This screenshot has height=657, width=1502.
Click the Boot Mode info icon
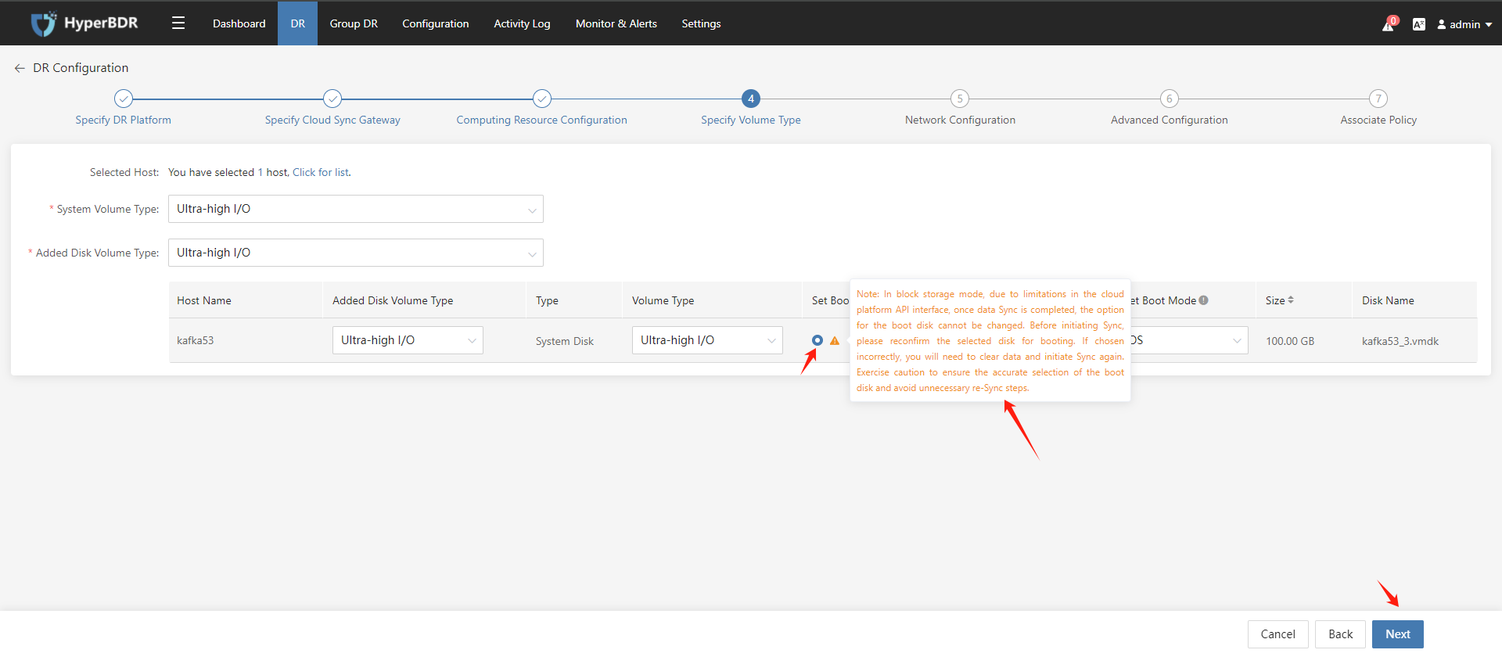pyautogui.click(x=1204, y=300)
